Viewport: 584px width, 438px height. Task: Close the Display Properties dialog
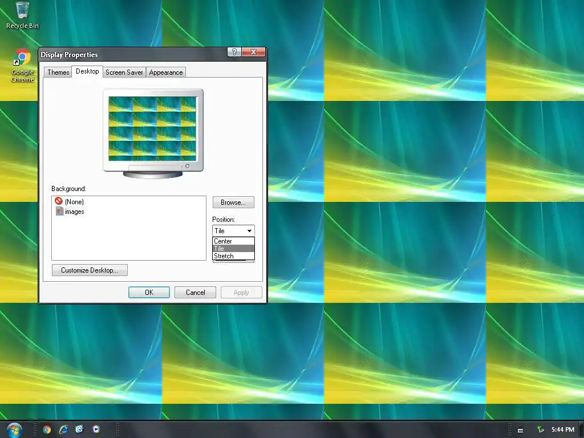(254, 52)
